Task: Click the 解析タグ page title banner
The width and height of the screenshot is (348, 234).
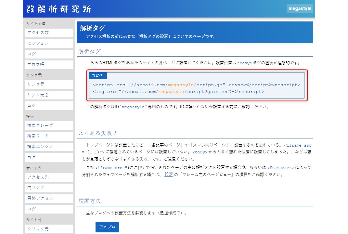Action: (195, 32)
